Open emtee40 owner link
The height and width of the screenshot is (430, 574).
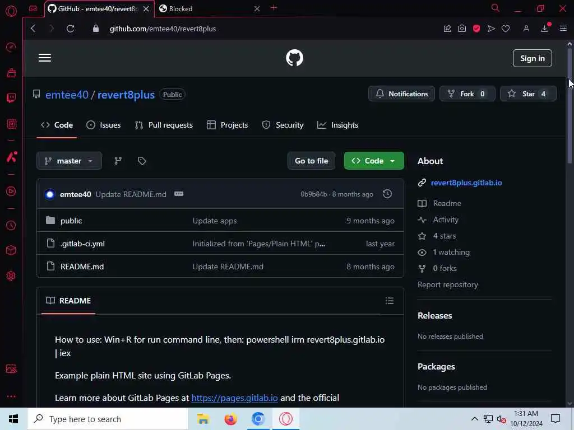pyautogui.click(x=67, y=95)
